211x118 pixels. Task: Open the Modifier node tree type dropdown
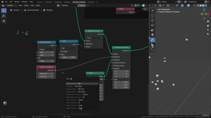[12, 6]
